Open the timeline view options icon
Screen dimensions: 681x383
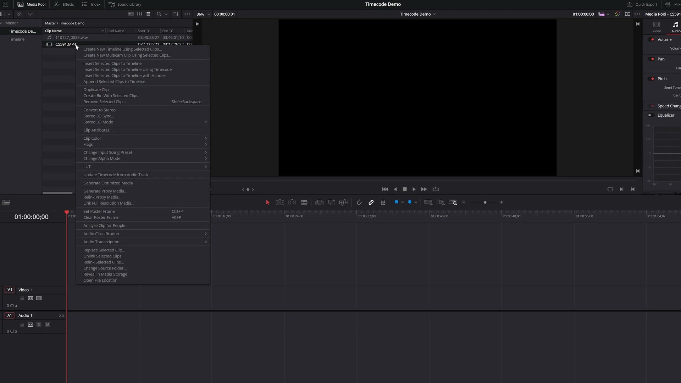[6, 202]
